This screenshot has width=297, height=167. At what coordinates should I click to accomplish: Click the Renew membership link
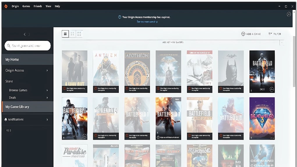pyautogui.click(x=147, y=22)
